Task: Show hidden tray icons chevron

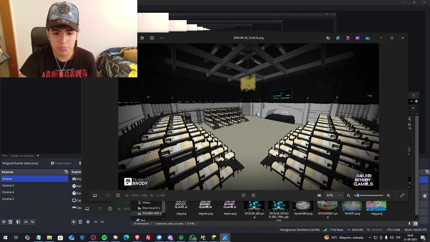Action: coord(370,238)
